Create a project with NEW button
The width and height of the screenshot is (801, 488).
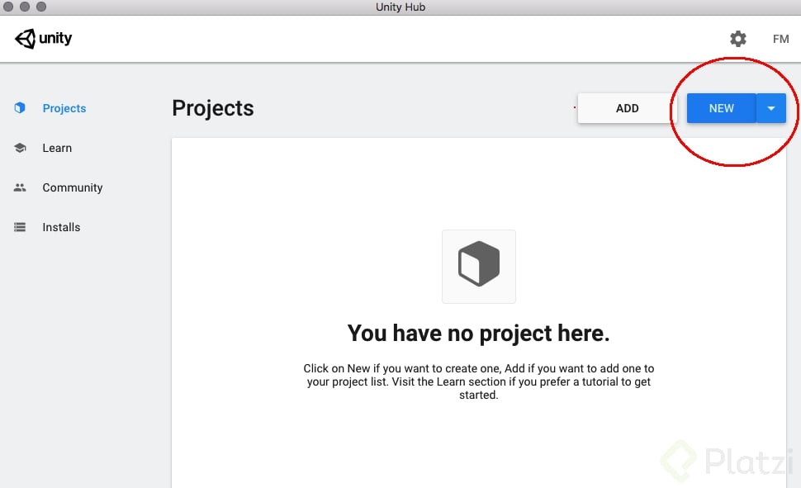pos(721,108)
